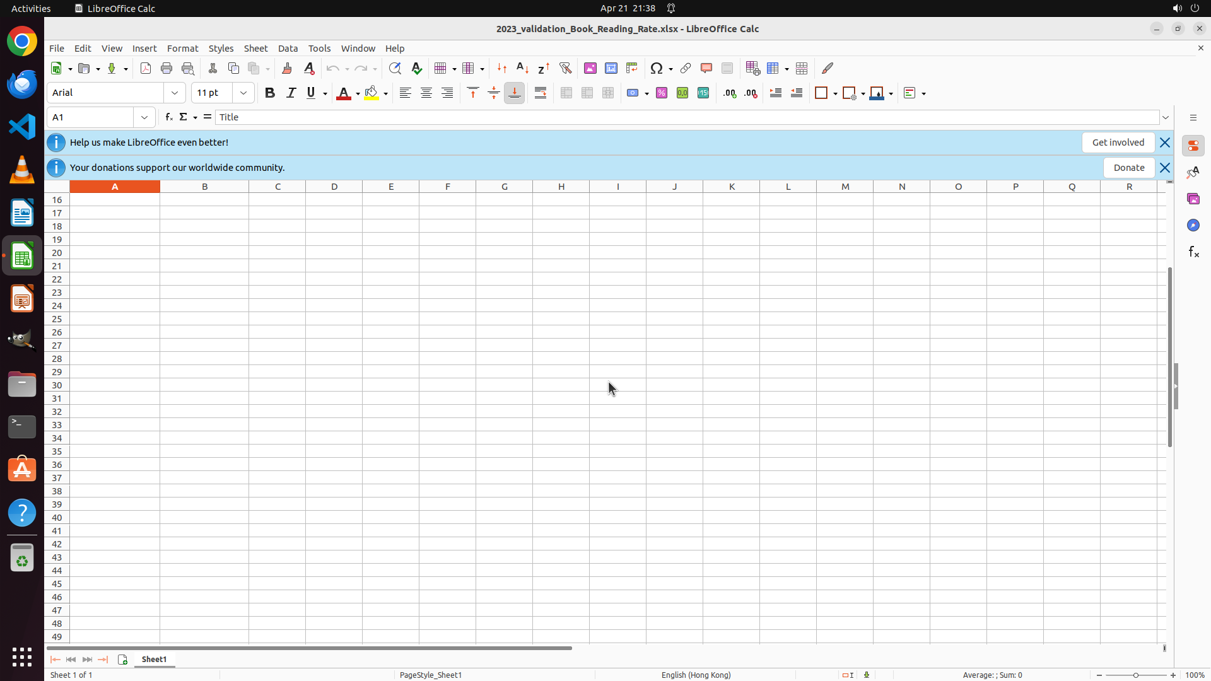The image size is (1211, 681).
Task: Enable Wrap Text toggle
Action: 541,93
